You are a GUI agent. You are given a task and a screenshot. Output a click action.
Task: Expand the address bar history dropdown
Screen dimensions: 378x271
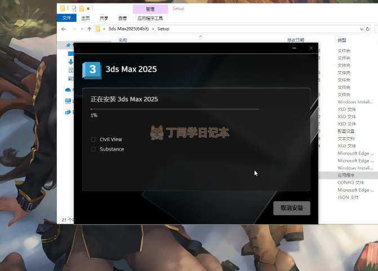(x=362, y=29)
